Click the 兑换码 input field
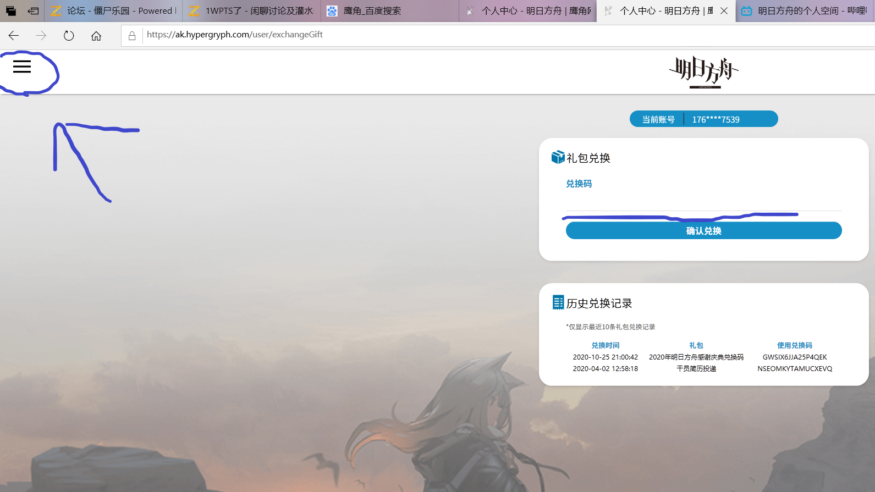The width and height of the screenshot is (875, 492). coord(703,201)
